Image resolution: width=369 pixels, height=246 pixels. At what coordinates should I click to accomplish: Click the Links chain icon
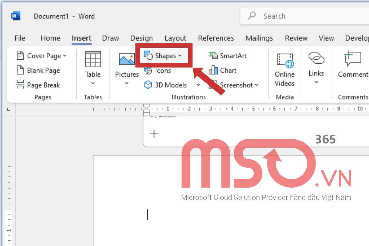pyautogui.click(x=316, y=58)
